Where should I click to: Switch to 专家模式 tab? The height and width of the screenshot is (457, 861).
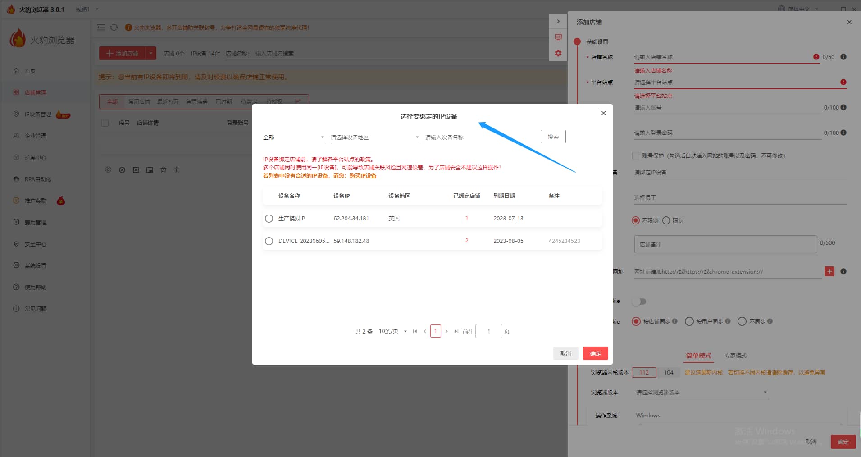[735, 356]
